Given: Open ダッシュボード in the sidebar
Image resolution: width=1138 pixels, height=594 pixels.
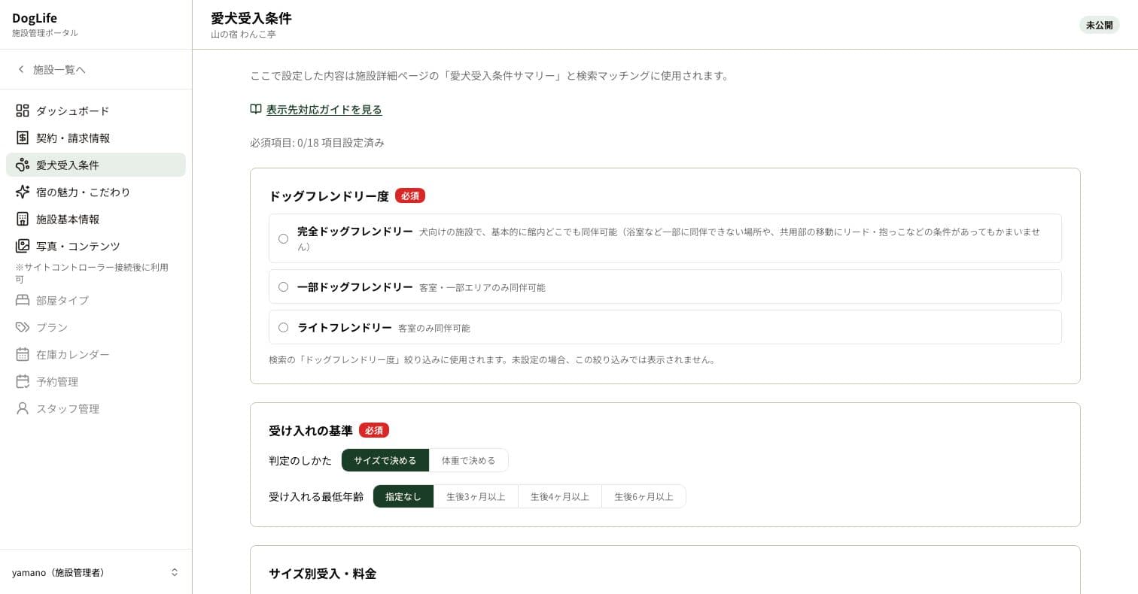Looking at the screenshot, I should point(96,111).
